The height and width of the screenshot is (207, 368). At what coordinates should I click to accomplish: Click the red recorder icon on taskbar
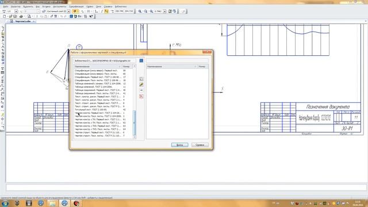pos(76,203)
